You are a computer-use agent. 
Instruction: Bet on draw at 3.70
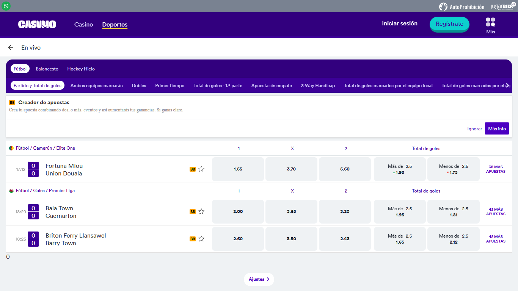(291, 169)
